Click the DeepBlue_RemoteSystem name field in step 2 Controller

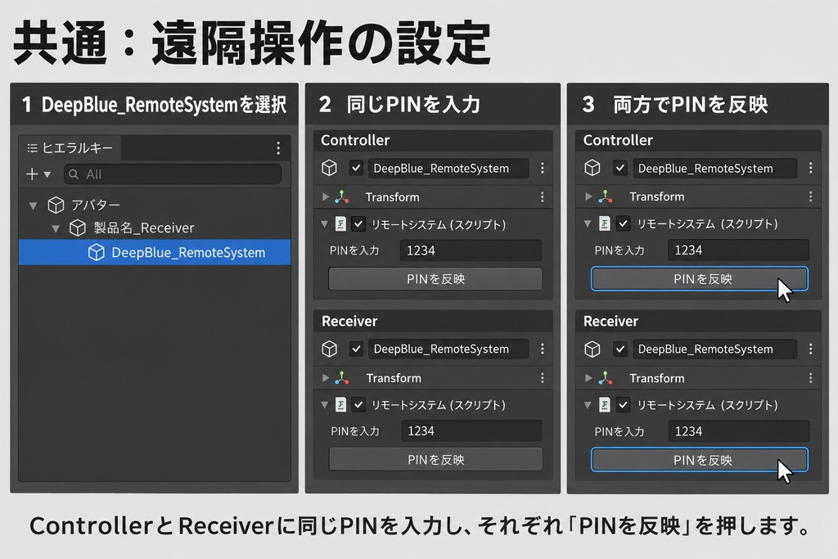pyautogui.click(x=448, y=169)
